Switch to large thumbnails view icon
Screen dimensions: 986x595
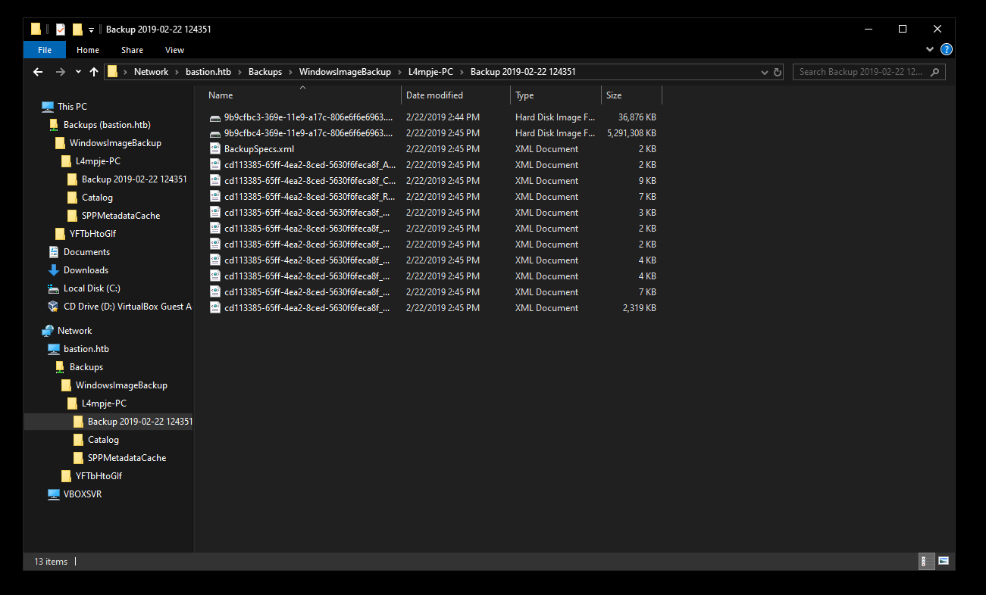pos(944,561)
